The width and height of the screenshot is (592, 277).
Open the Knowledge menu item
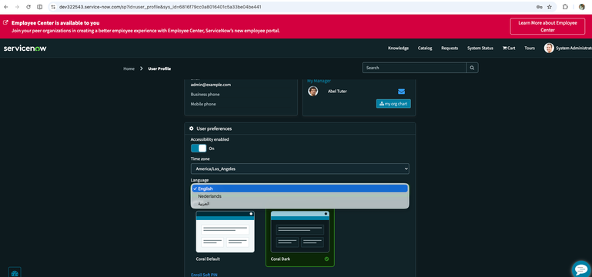pos(398,48)
